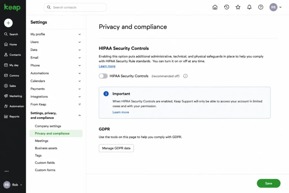Viewport: 289px width, 193px height.
Task: Open My day in the sidebar
Action: 11,65
